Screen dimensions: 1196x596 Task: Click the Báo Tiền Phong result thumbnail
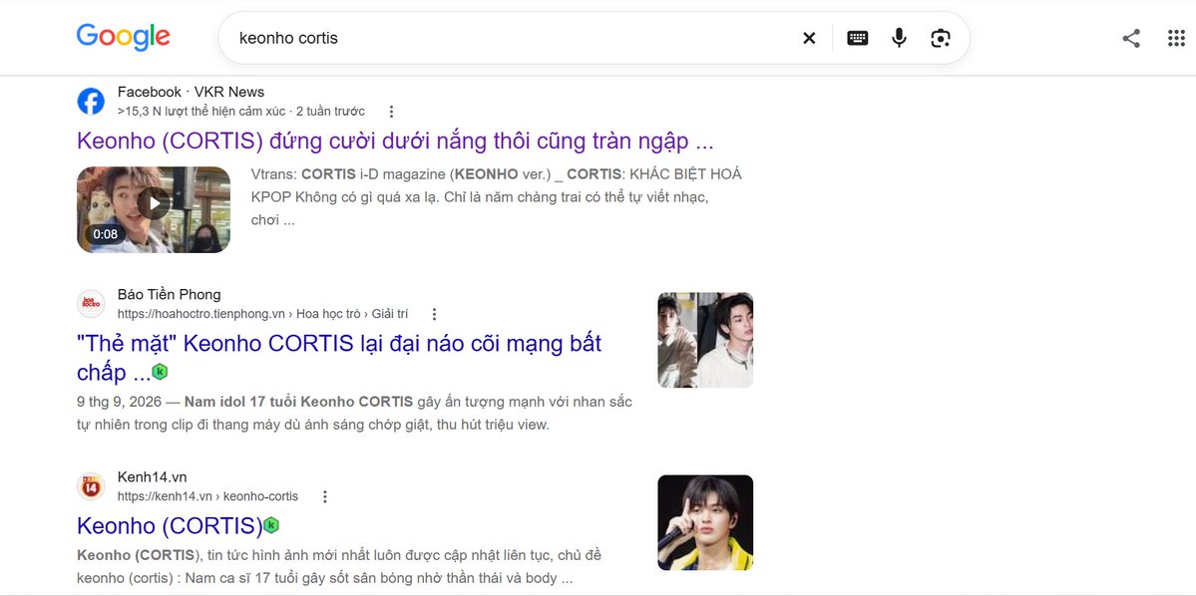705,340
